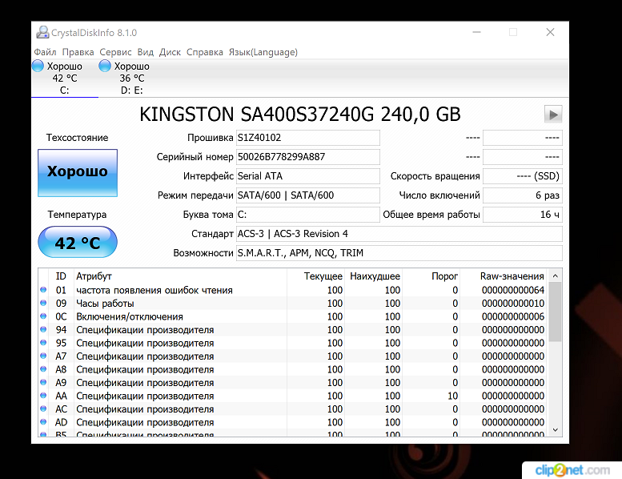Click the ID column header

61,276
